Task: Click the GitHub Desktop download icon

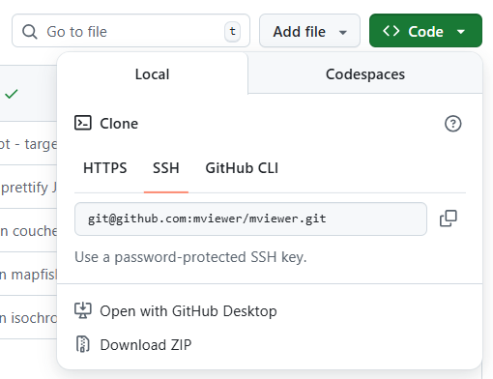Action: [83, 310]
